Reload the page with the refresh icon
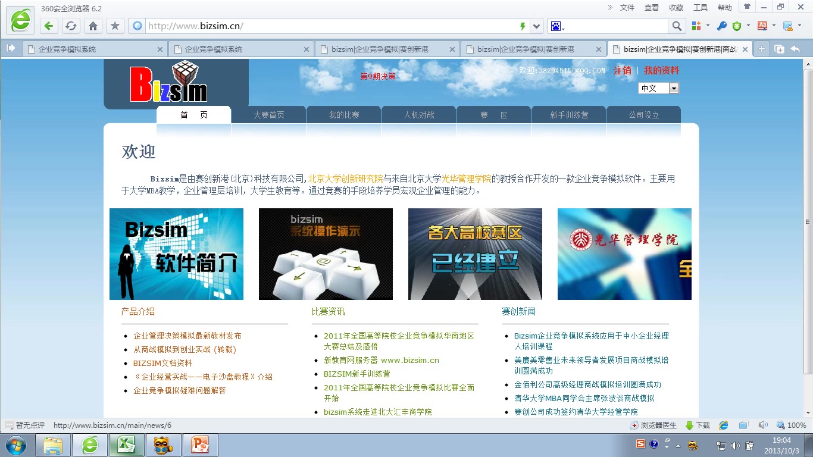Viewport: 813px width, 457px height. [71, 26]
